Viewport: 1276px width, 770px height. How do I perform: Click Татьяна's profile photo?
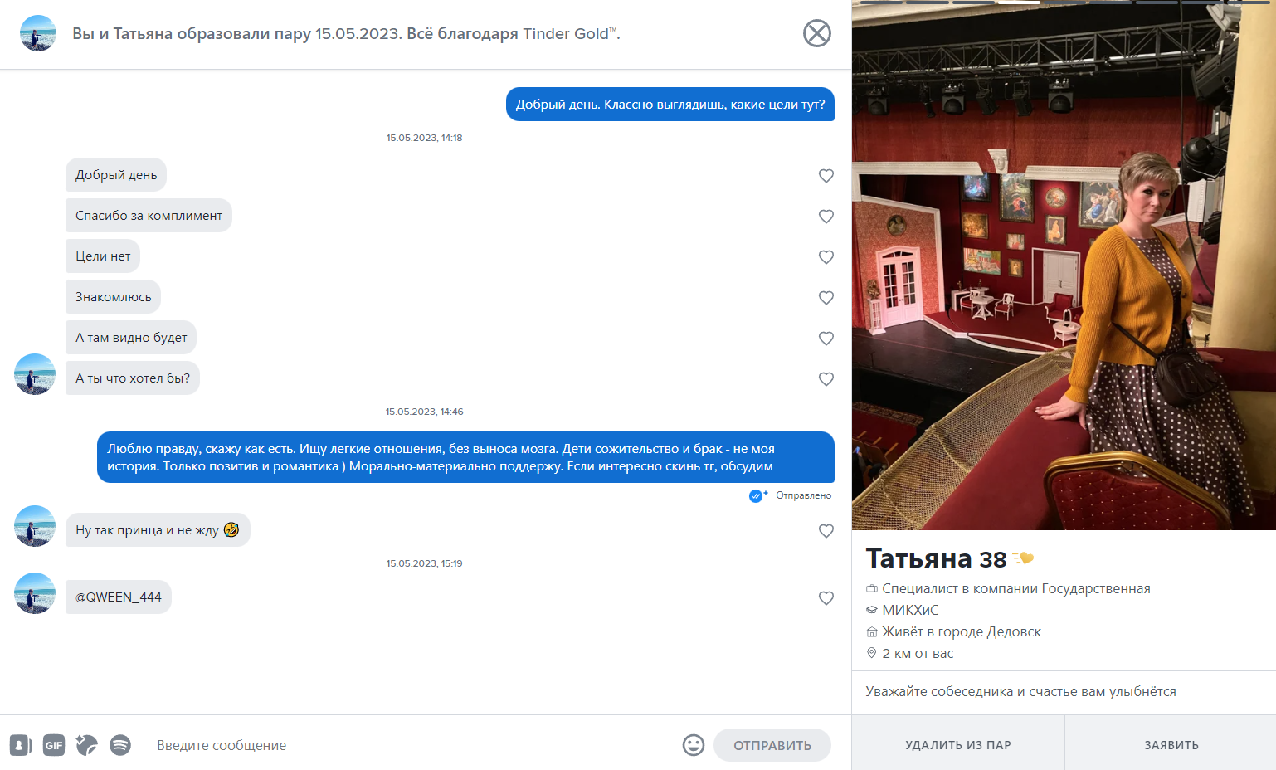(x=1064, y=266)
